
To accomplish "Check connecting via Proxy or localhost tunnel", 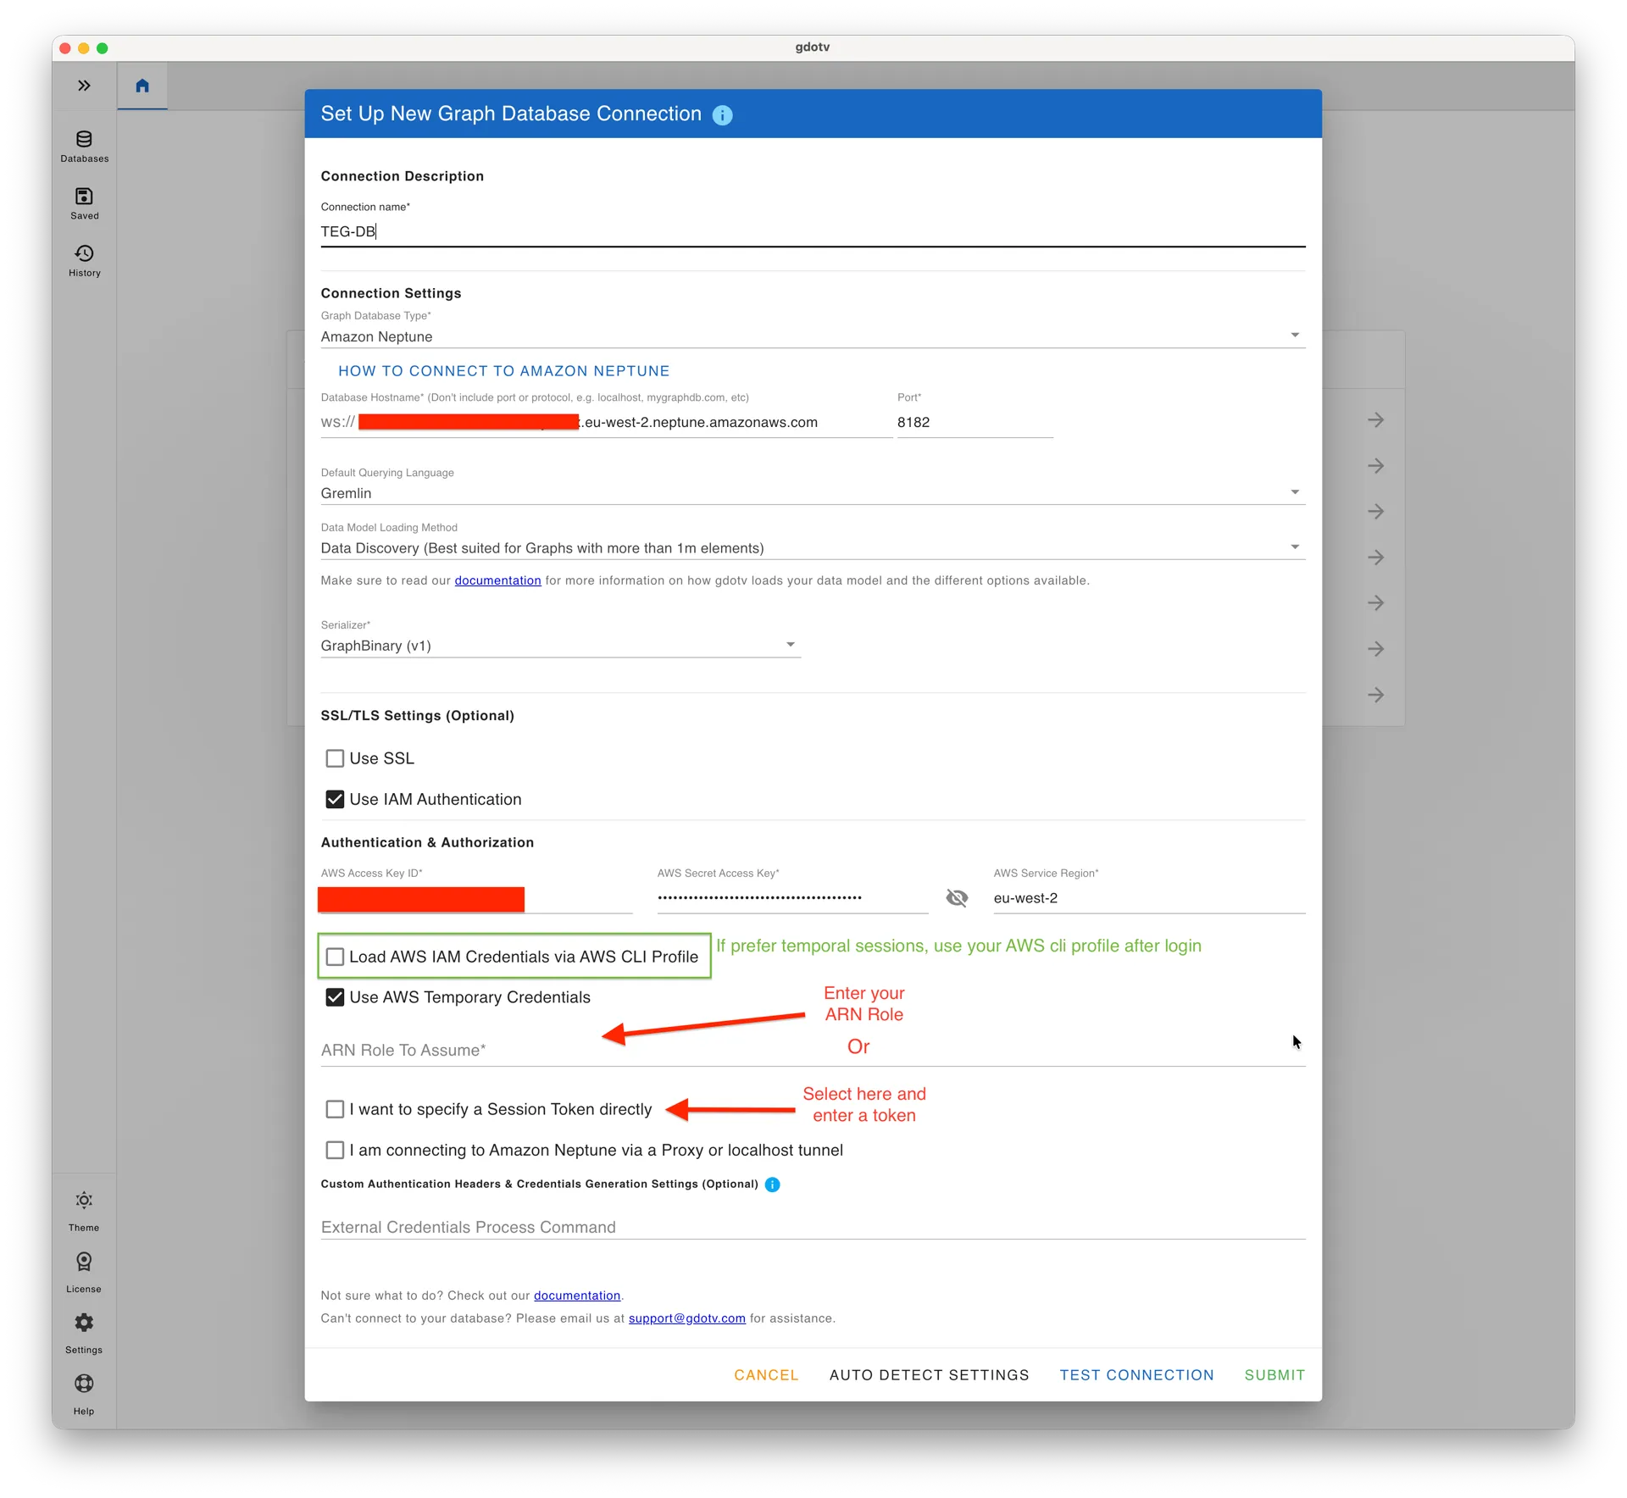I will point(335,1150).
